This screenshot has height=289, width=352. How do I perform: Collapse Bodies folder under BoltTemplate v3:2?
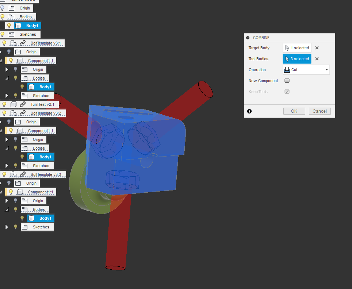[7, 148]
